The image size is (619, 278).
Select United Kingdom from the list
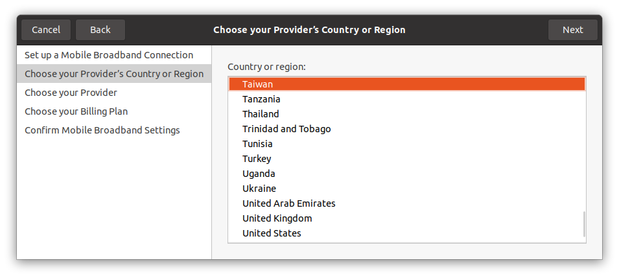pyautogui.click(x=277, y=218)
